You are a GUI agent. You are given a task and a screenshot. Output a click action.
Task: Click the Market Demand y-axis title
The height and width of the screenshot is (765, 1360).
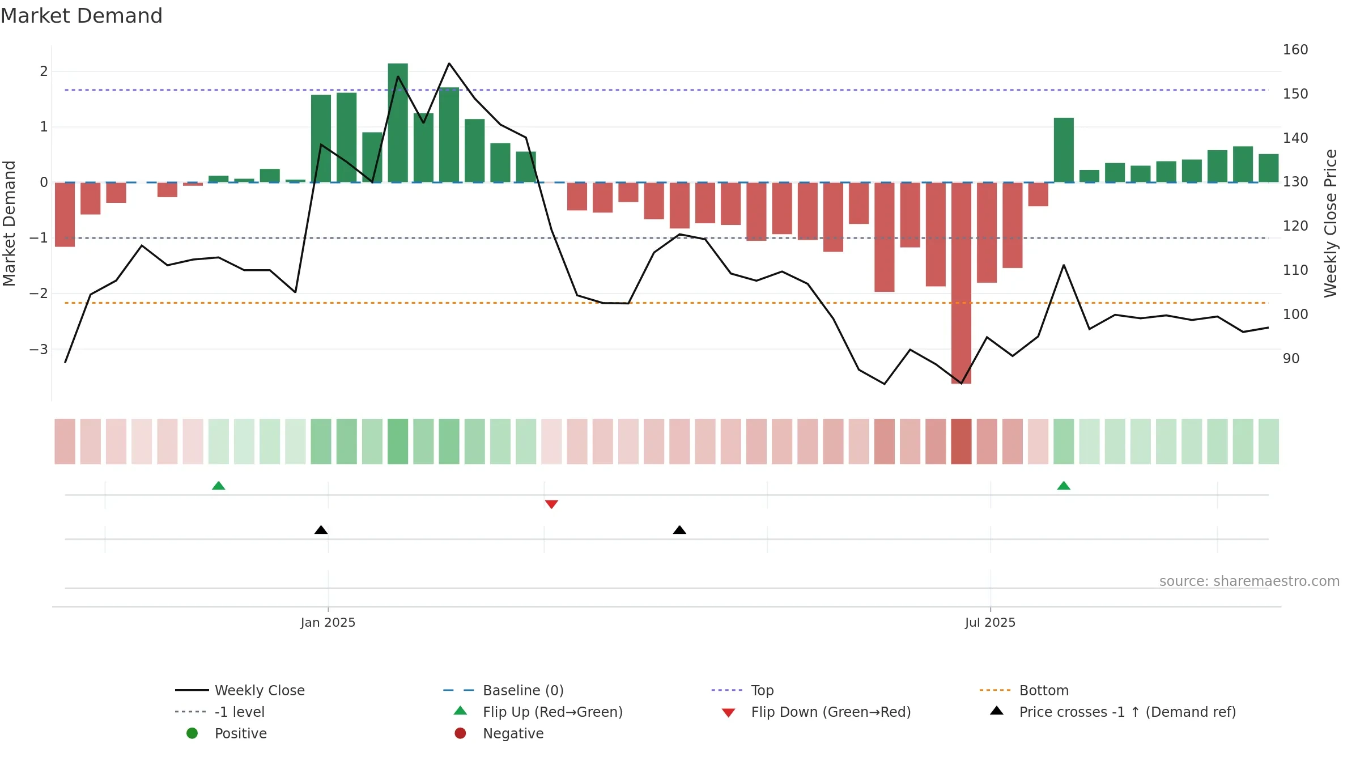(9, 223)
